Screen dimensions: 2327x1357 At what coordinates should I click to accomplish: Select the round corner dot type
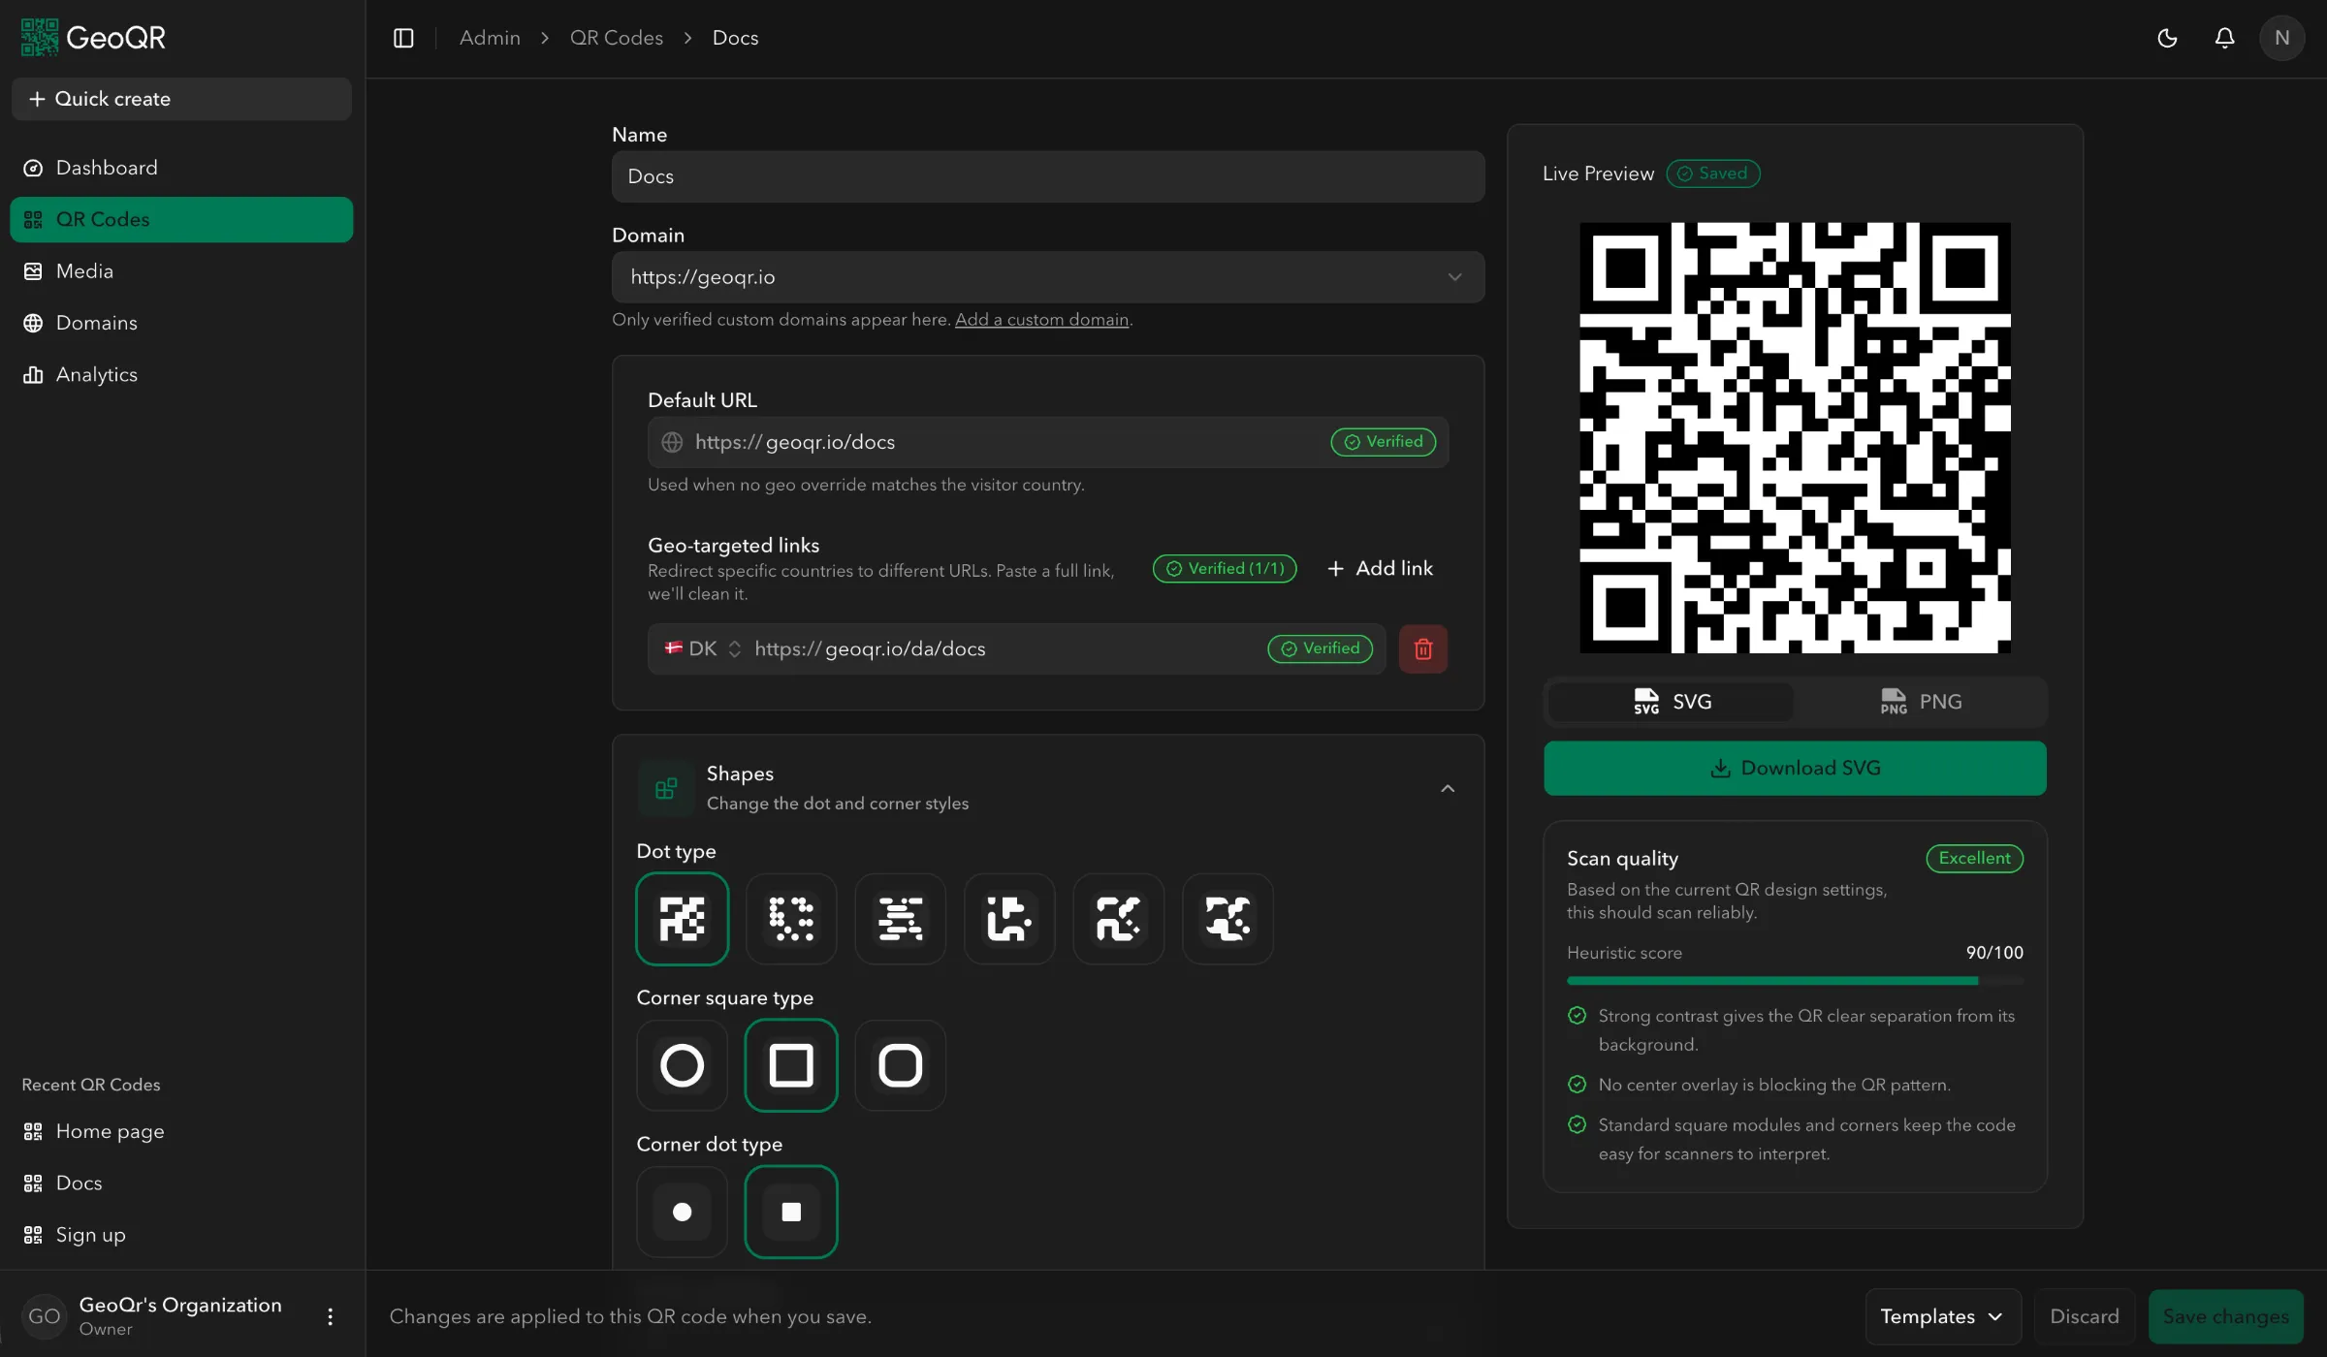tap(682, 1211)
